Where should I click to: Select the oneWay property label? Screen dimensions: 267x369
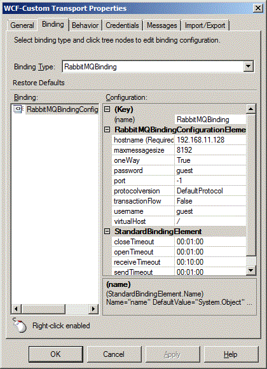[x=143, y=160]
